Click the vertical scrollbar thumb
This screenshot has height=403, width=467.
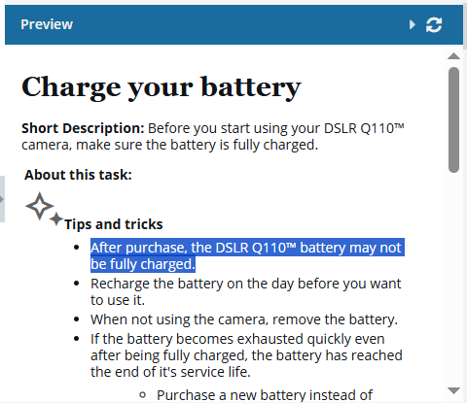pyautogui.click(x=453, y=119)
